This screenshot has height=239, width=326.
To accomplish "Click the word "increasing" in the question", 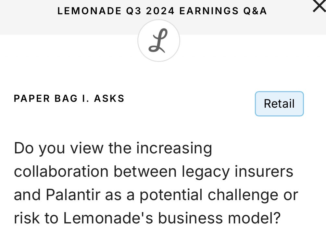I will [x=174, y=148].
